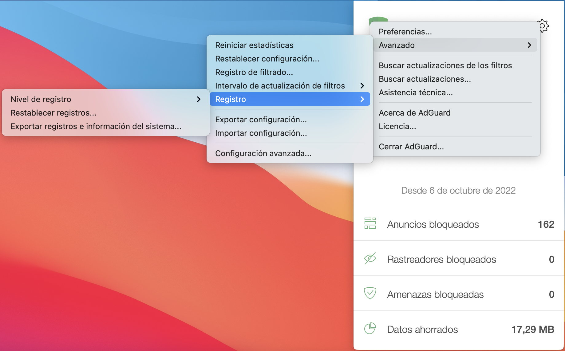Choose Restablecer registros...
This screenshot has width=565, height=351.
(x=106, y=113)
